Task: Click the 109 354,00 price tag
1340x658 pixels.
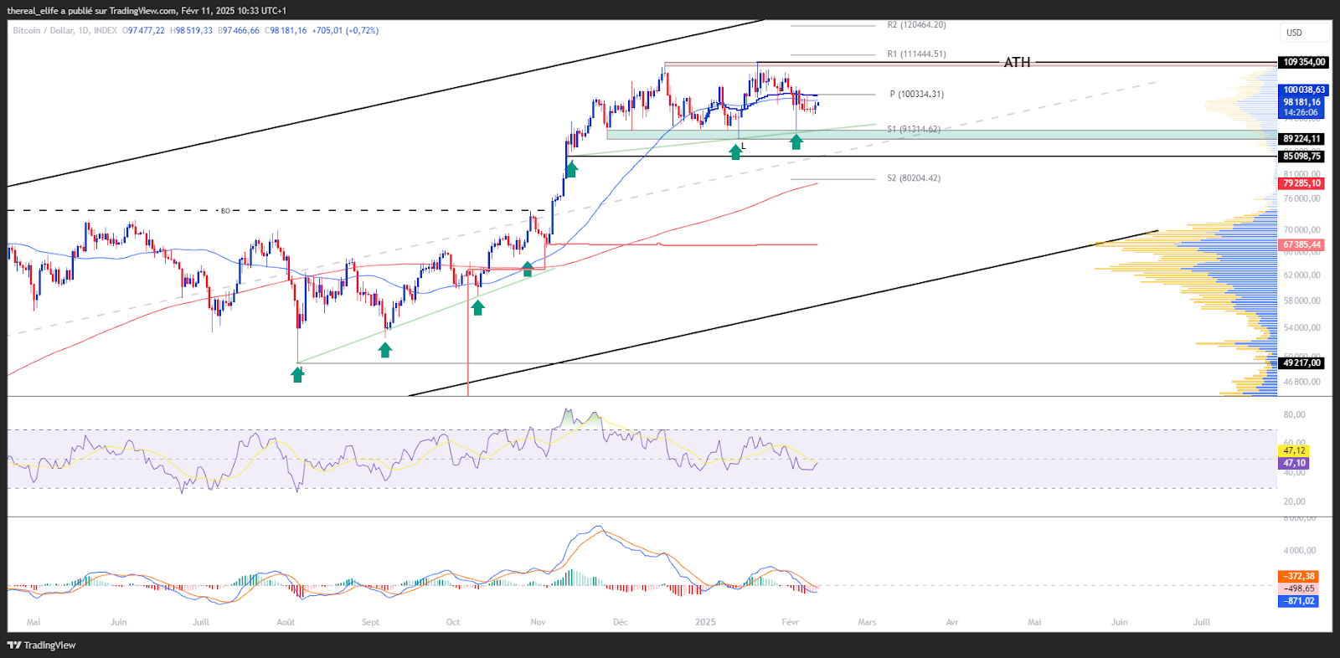Action: coord(1304,62)
